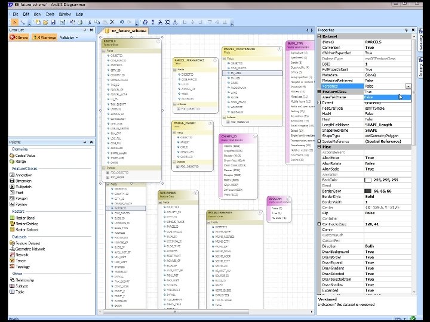This screenshot has width=430, height=322.
Task: Click the exclamation mark validate icon
Action: pos(153,22)
